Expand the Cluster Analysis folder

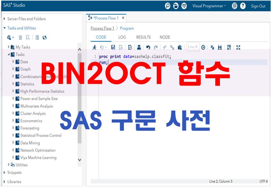13,113
